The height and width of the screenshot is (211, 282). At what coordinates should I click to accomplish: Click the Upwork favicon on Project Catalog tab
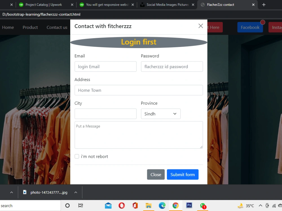click(x=21, y=5)
